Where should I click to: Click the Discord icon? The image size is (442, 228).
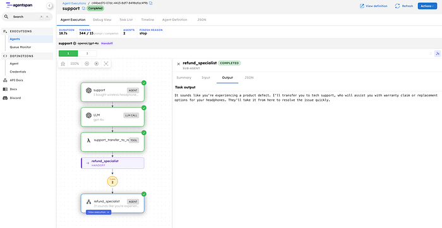pos(5,98)
